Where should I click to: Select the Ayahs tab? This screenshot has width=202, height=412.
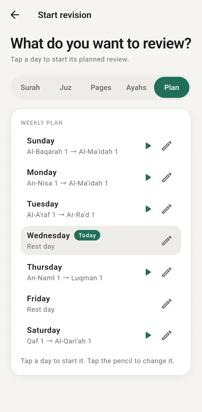136,88
